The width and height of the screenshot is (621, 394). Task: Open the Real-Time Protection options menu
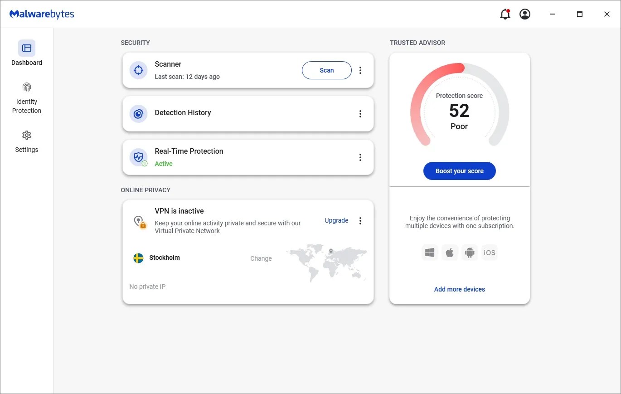tap(360, 157)
